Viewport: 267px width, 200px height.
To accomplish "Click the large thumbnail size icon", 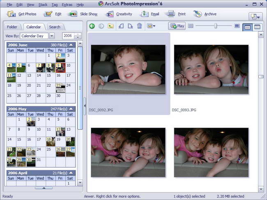I will pos(237,26).
